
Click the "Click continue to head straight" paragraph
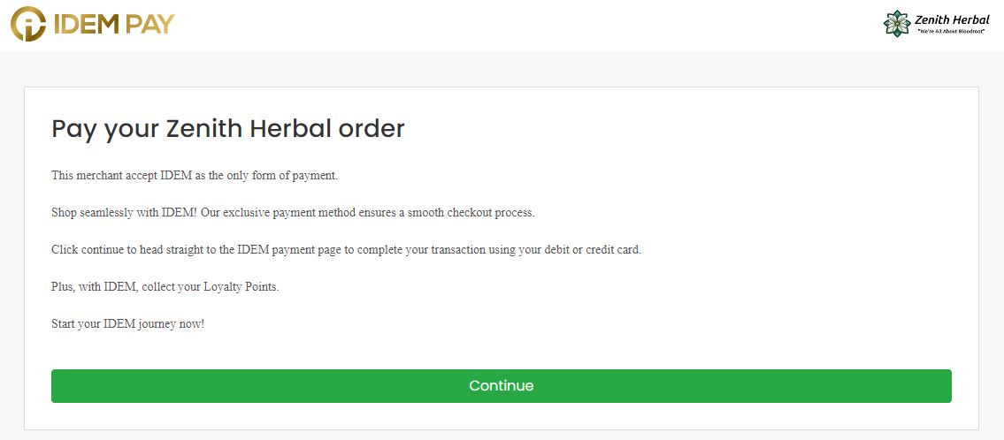pyautogui.click(x=346, y=250)
